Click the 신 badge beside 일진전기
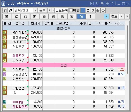The height and width of the screenshot is (112, 131). click(5, 60)
